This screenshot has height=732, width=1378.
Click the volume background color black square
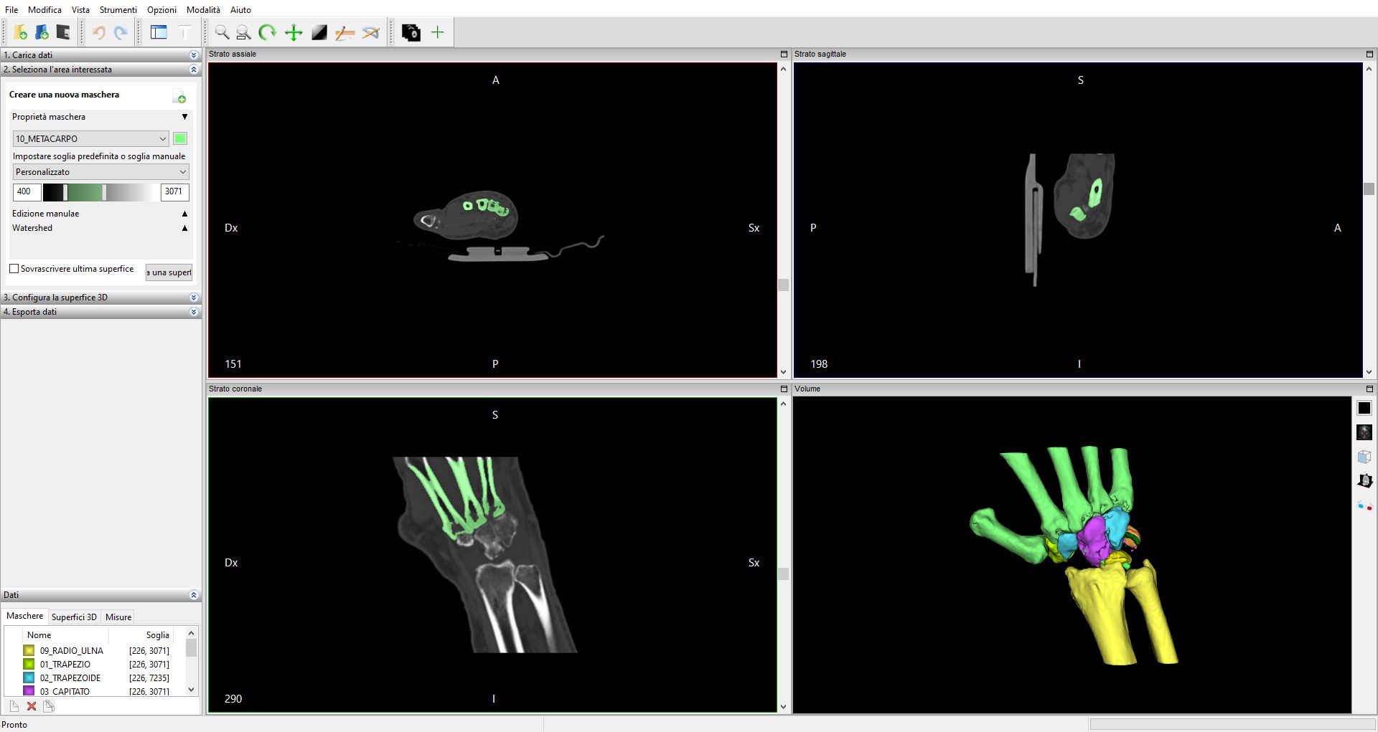click(x=1364, y=408)
